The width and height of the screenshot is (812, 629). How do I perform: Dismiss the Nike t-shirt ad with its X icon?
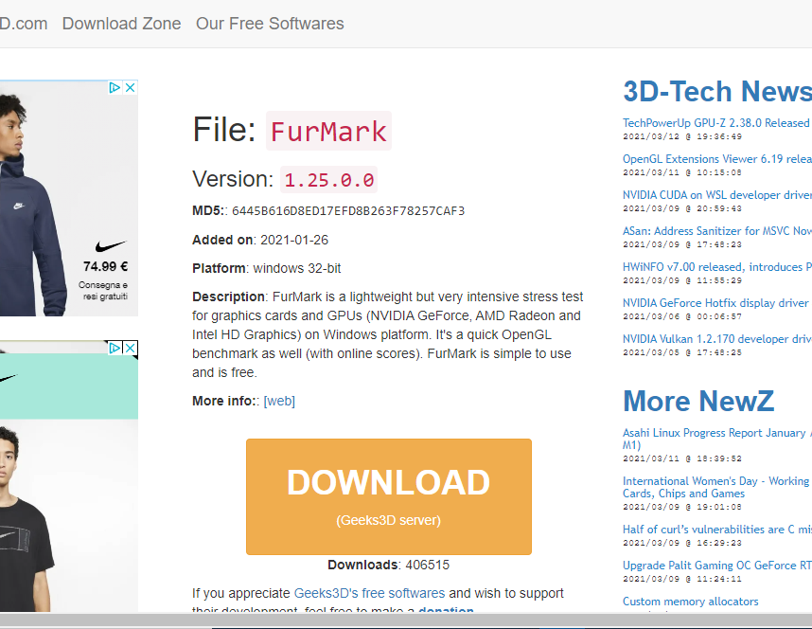(131, 348)
